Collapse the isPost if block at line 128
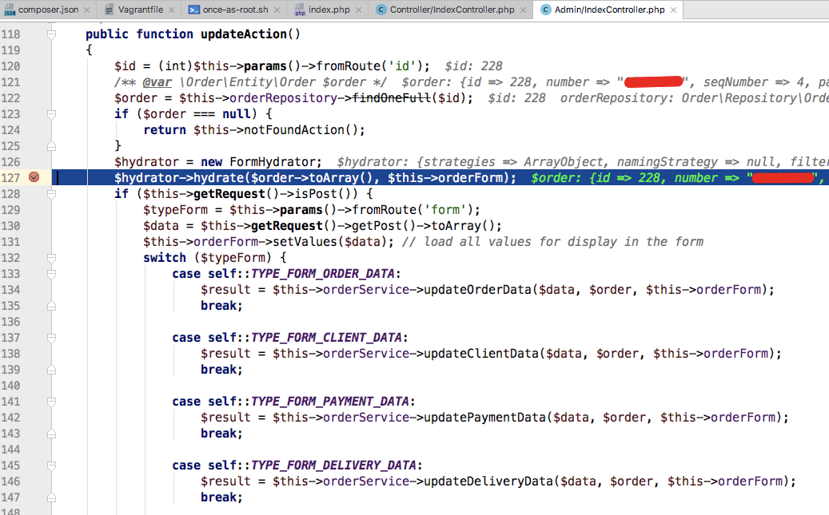Viewport: 829px width, 515px height. (x=51, y=194)
